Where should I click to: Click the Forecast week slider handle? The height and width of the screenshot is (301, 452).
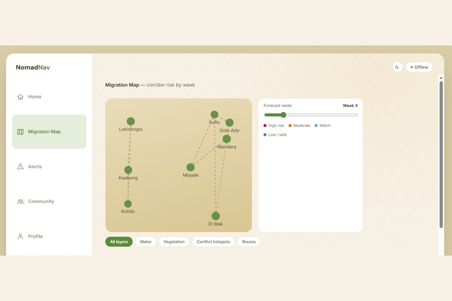[283, 115]
